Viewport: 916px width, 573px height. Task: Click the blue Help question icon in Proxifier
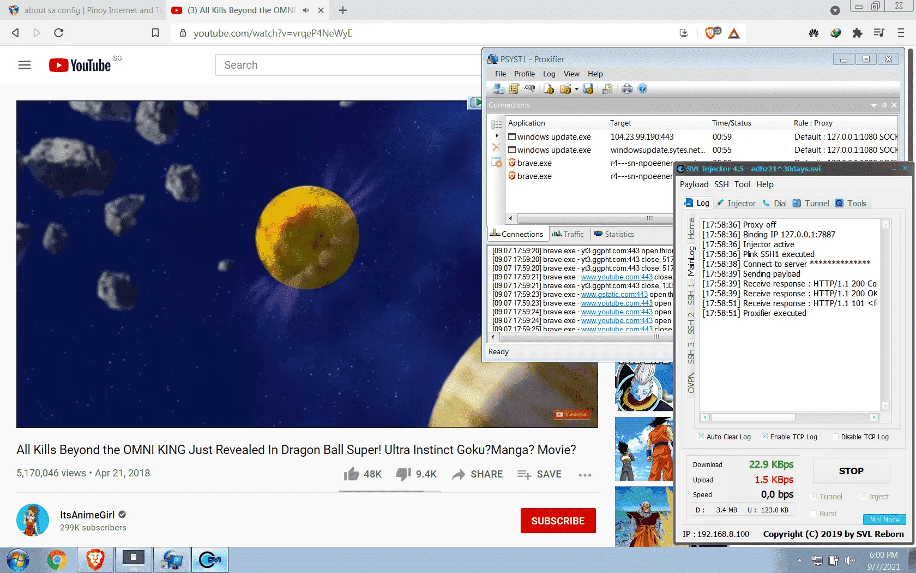642,88
